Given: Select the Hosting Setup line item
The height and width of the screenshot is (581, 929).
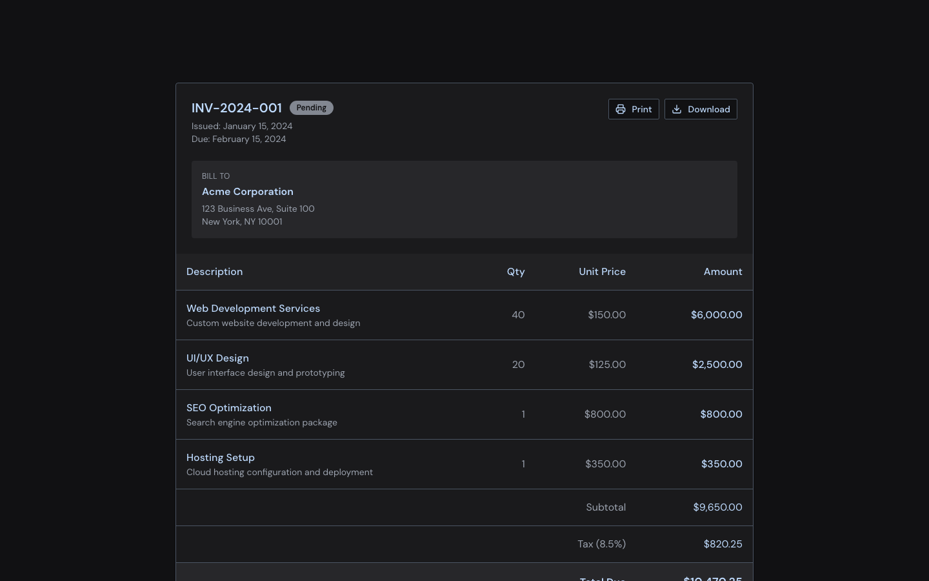Looking at the screenshot, I should tap(221, 458).
